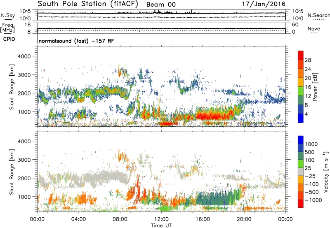Click the Power colorbar value '28'
Screen dimensions: 330x228
coord(308,60)
